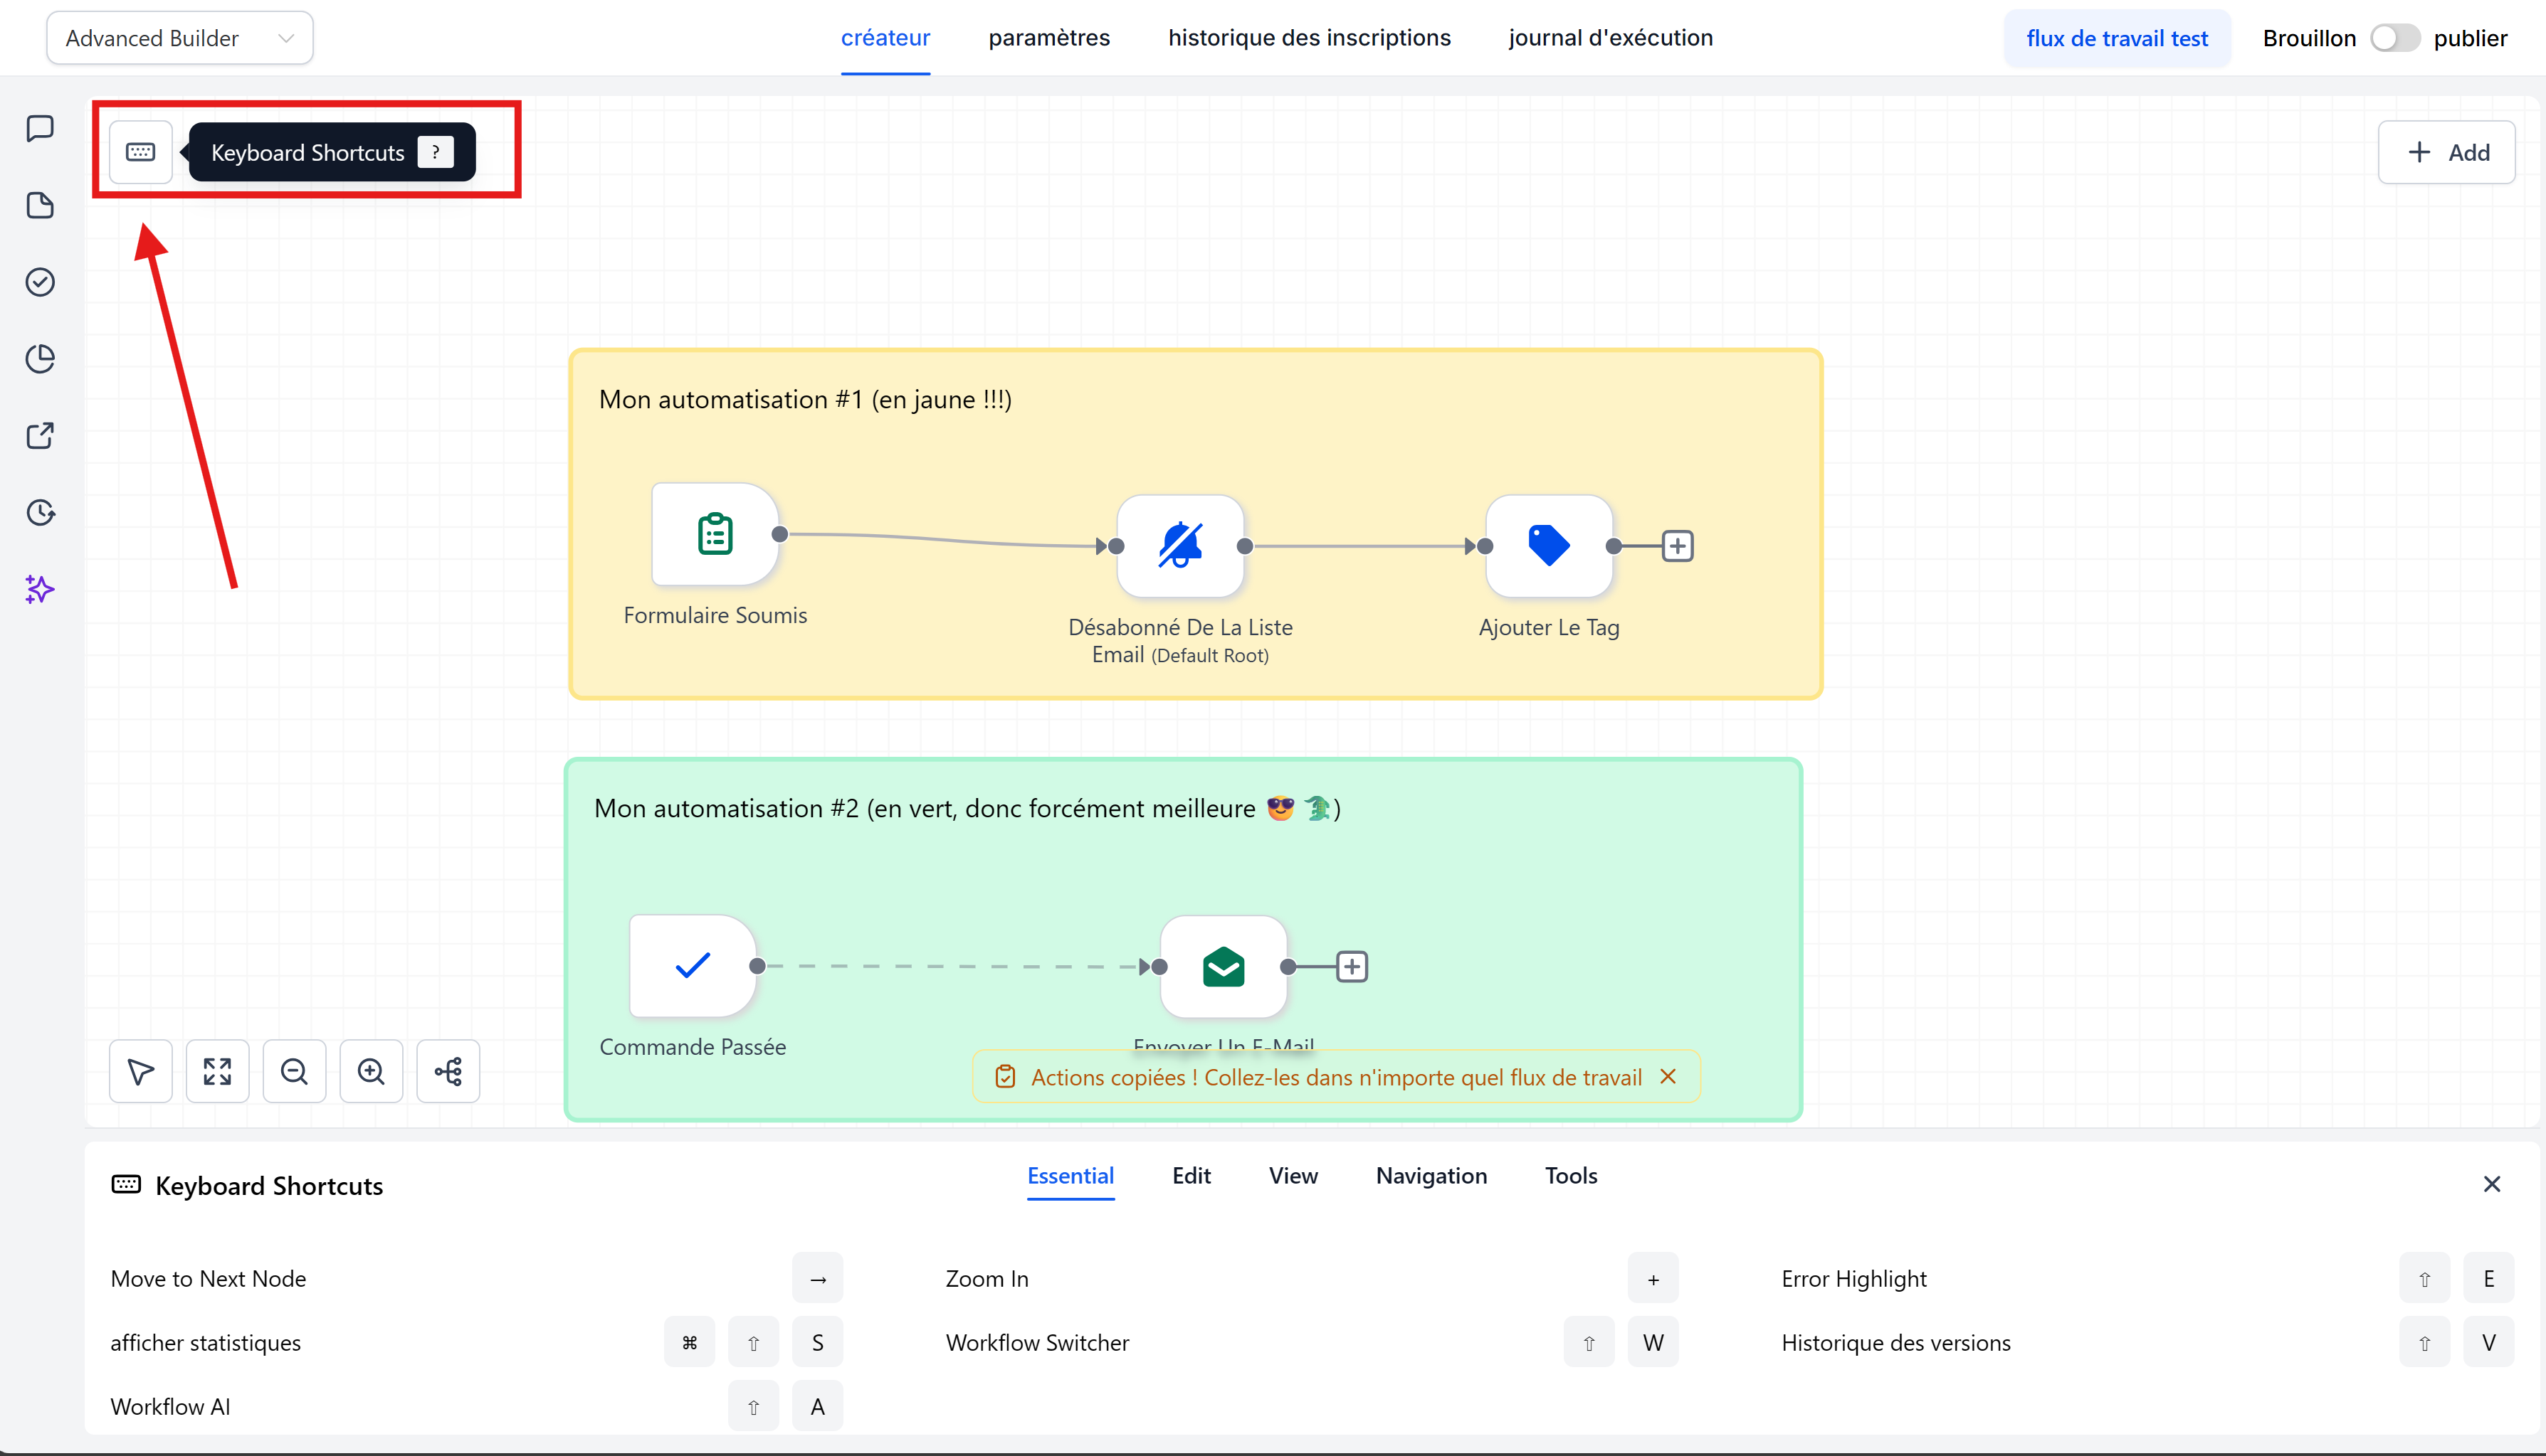This screenshot has width=2546, height=1456.
Task: Click the W key cap
Action: click(x=1653, y=1342)
